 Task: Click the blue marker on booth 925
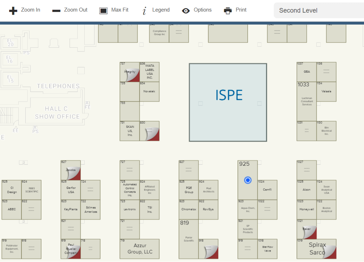(x=248, y=180)
